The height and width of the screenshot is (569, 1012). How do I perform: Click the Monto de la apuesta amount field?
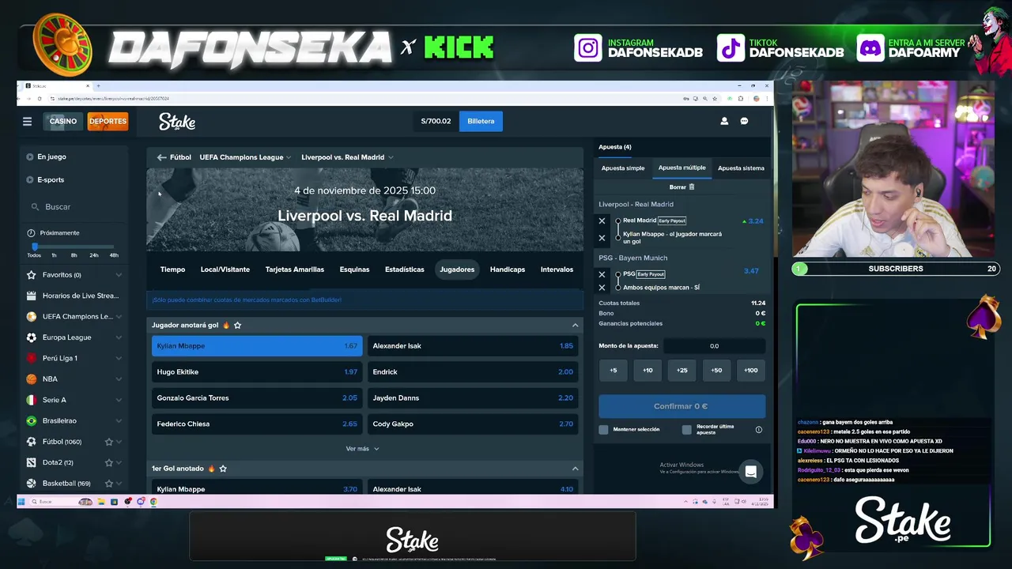click(714, 346)
